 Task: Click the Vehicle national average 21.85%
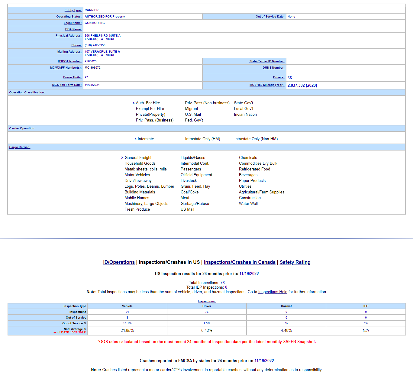127,331
